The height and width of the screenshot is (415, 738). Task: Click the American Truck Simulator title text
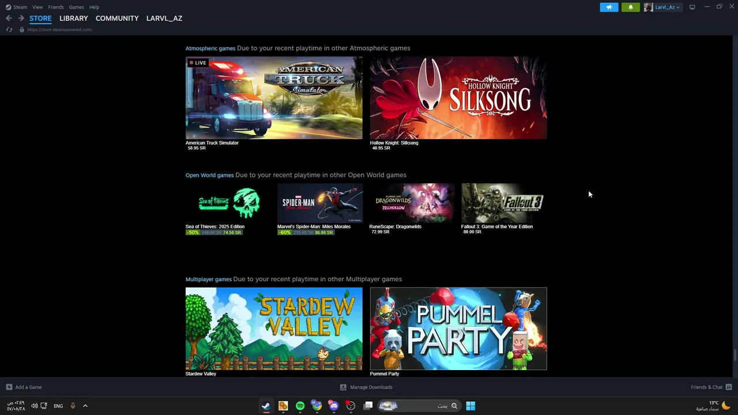coord(212,143)
